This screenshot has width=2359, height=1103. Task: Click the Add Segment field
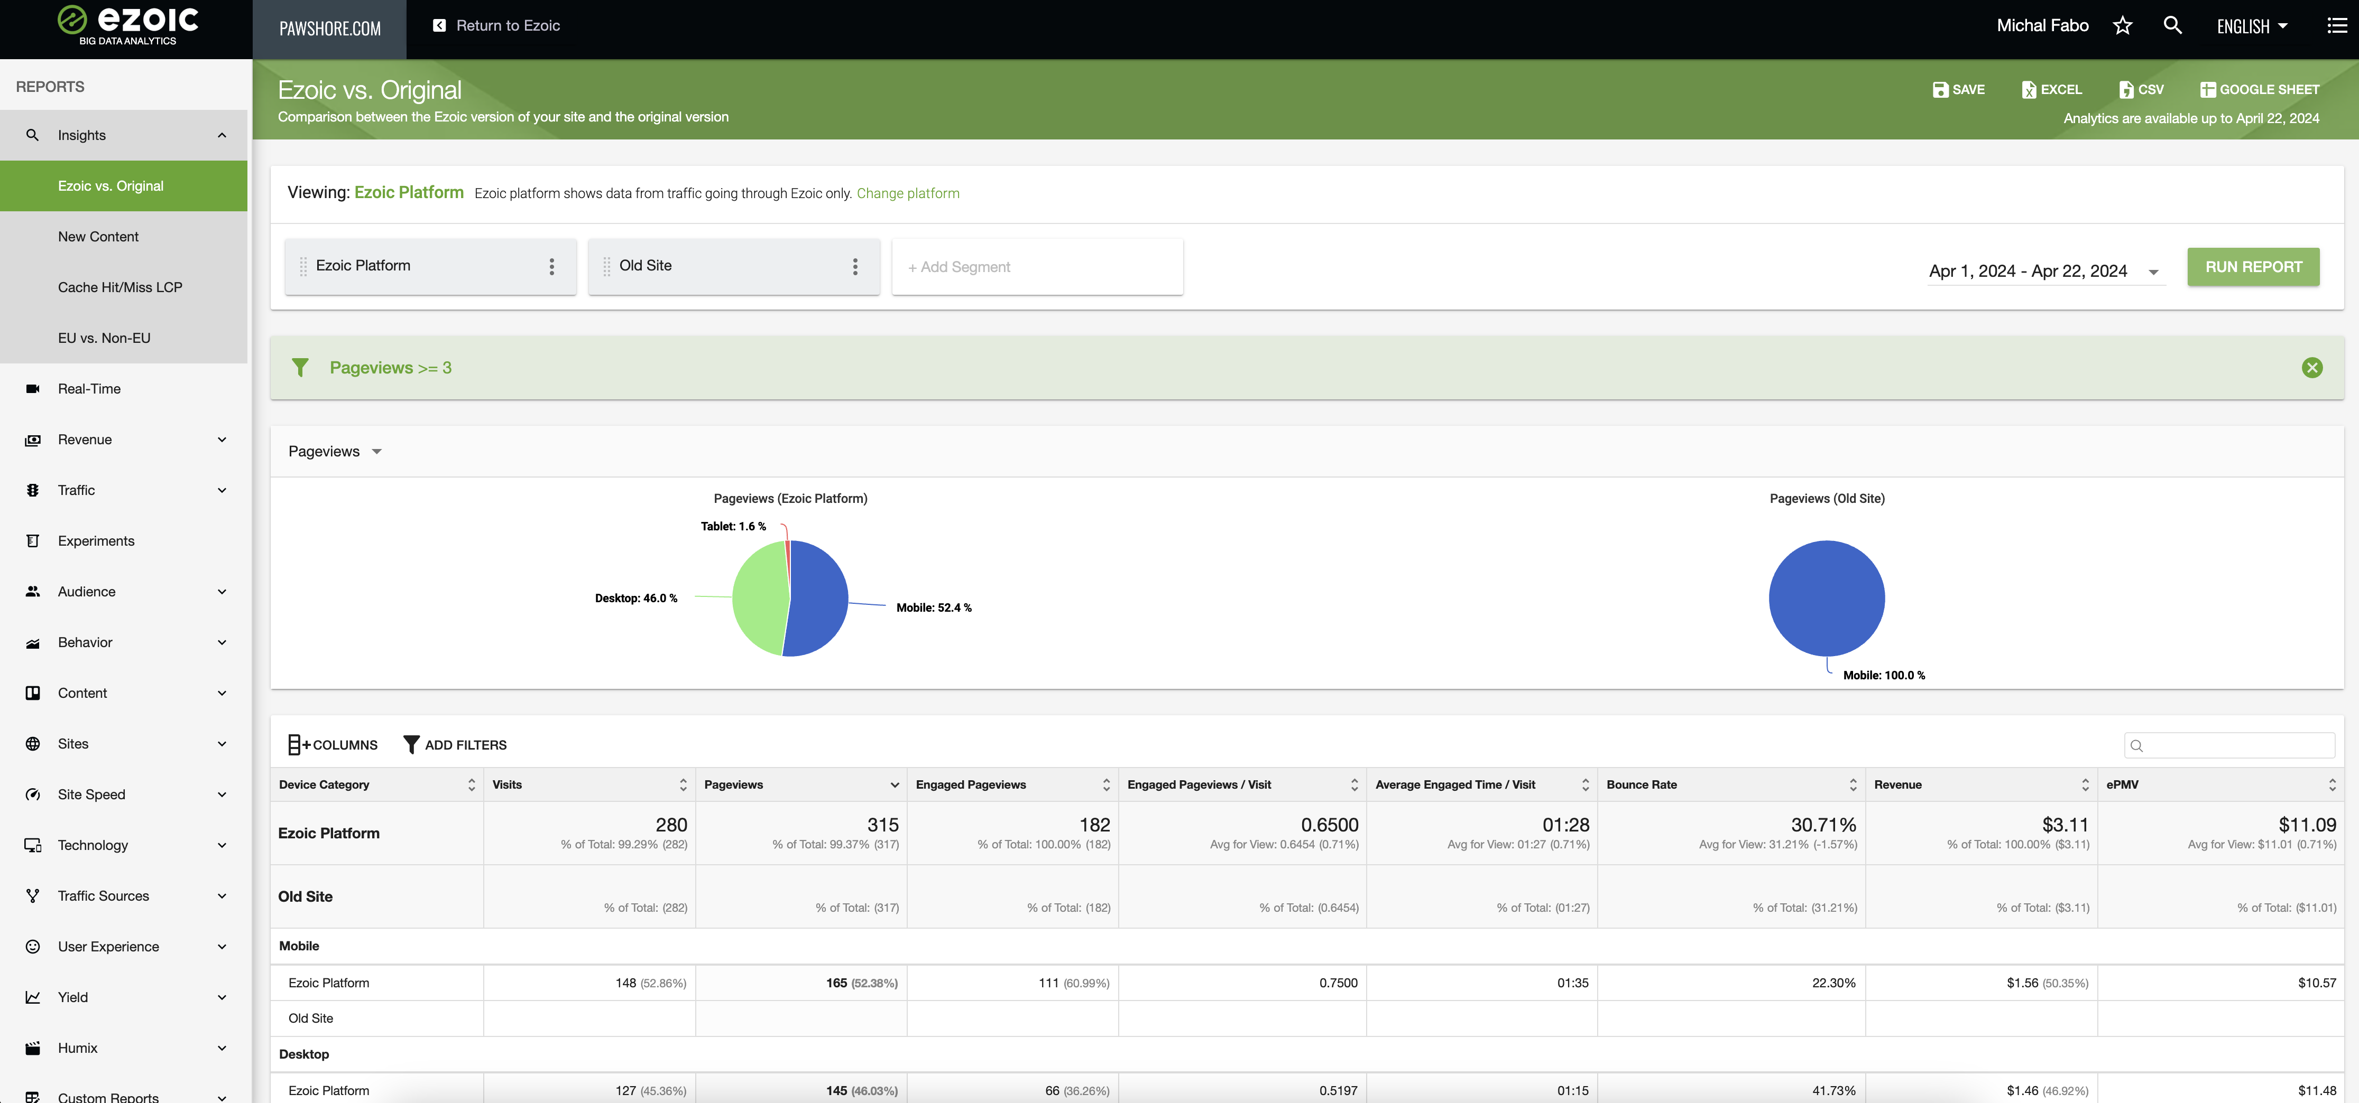pos(1038,267)
